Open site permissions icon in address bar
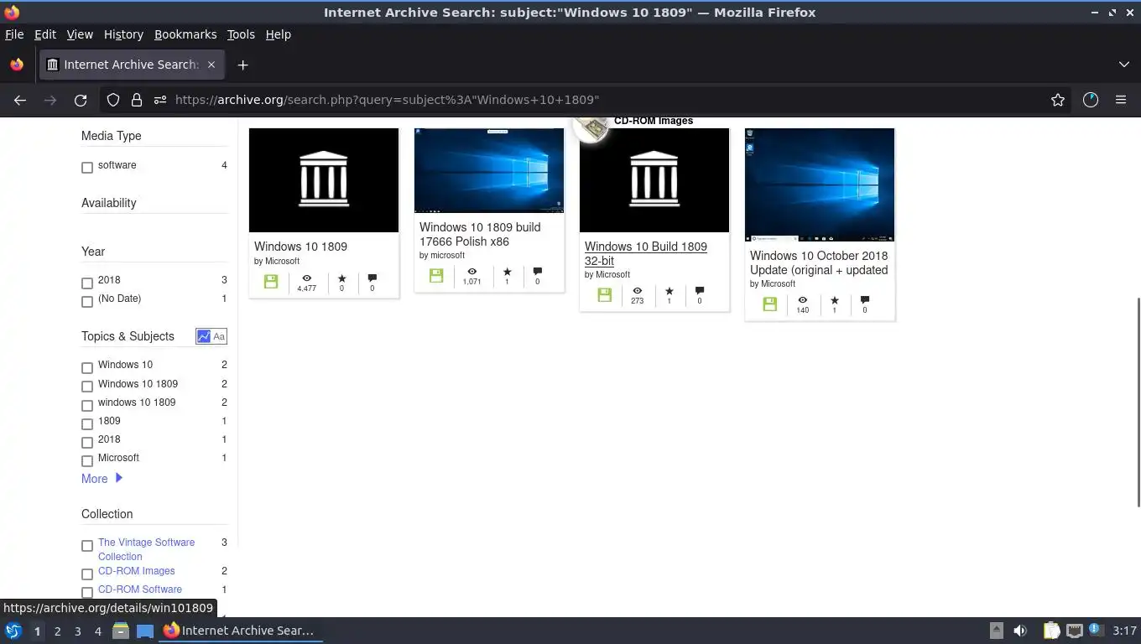This screenshot has height=644, width=1141. [160, 100]
